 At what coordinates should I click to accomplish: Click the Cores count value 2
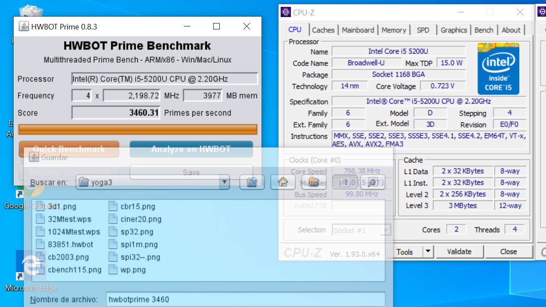click(x=456, y=229)
